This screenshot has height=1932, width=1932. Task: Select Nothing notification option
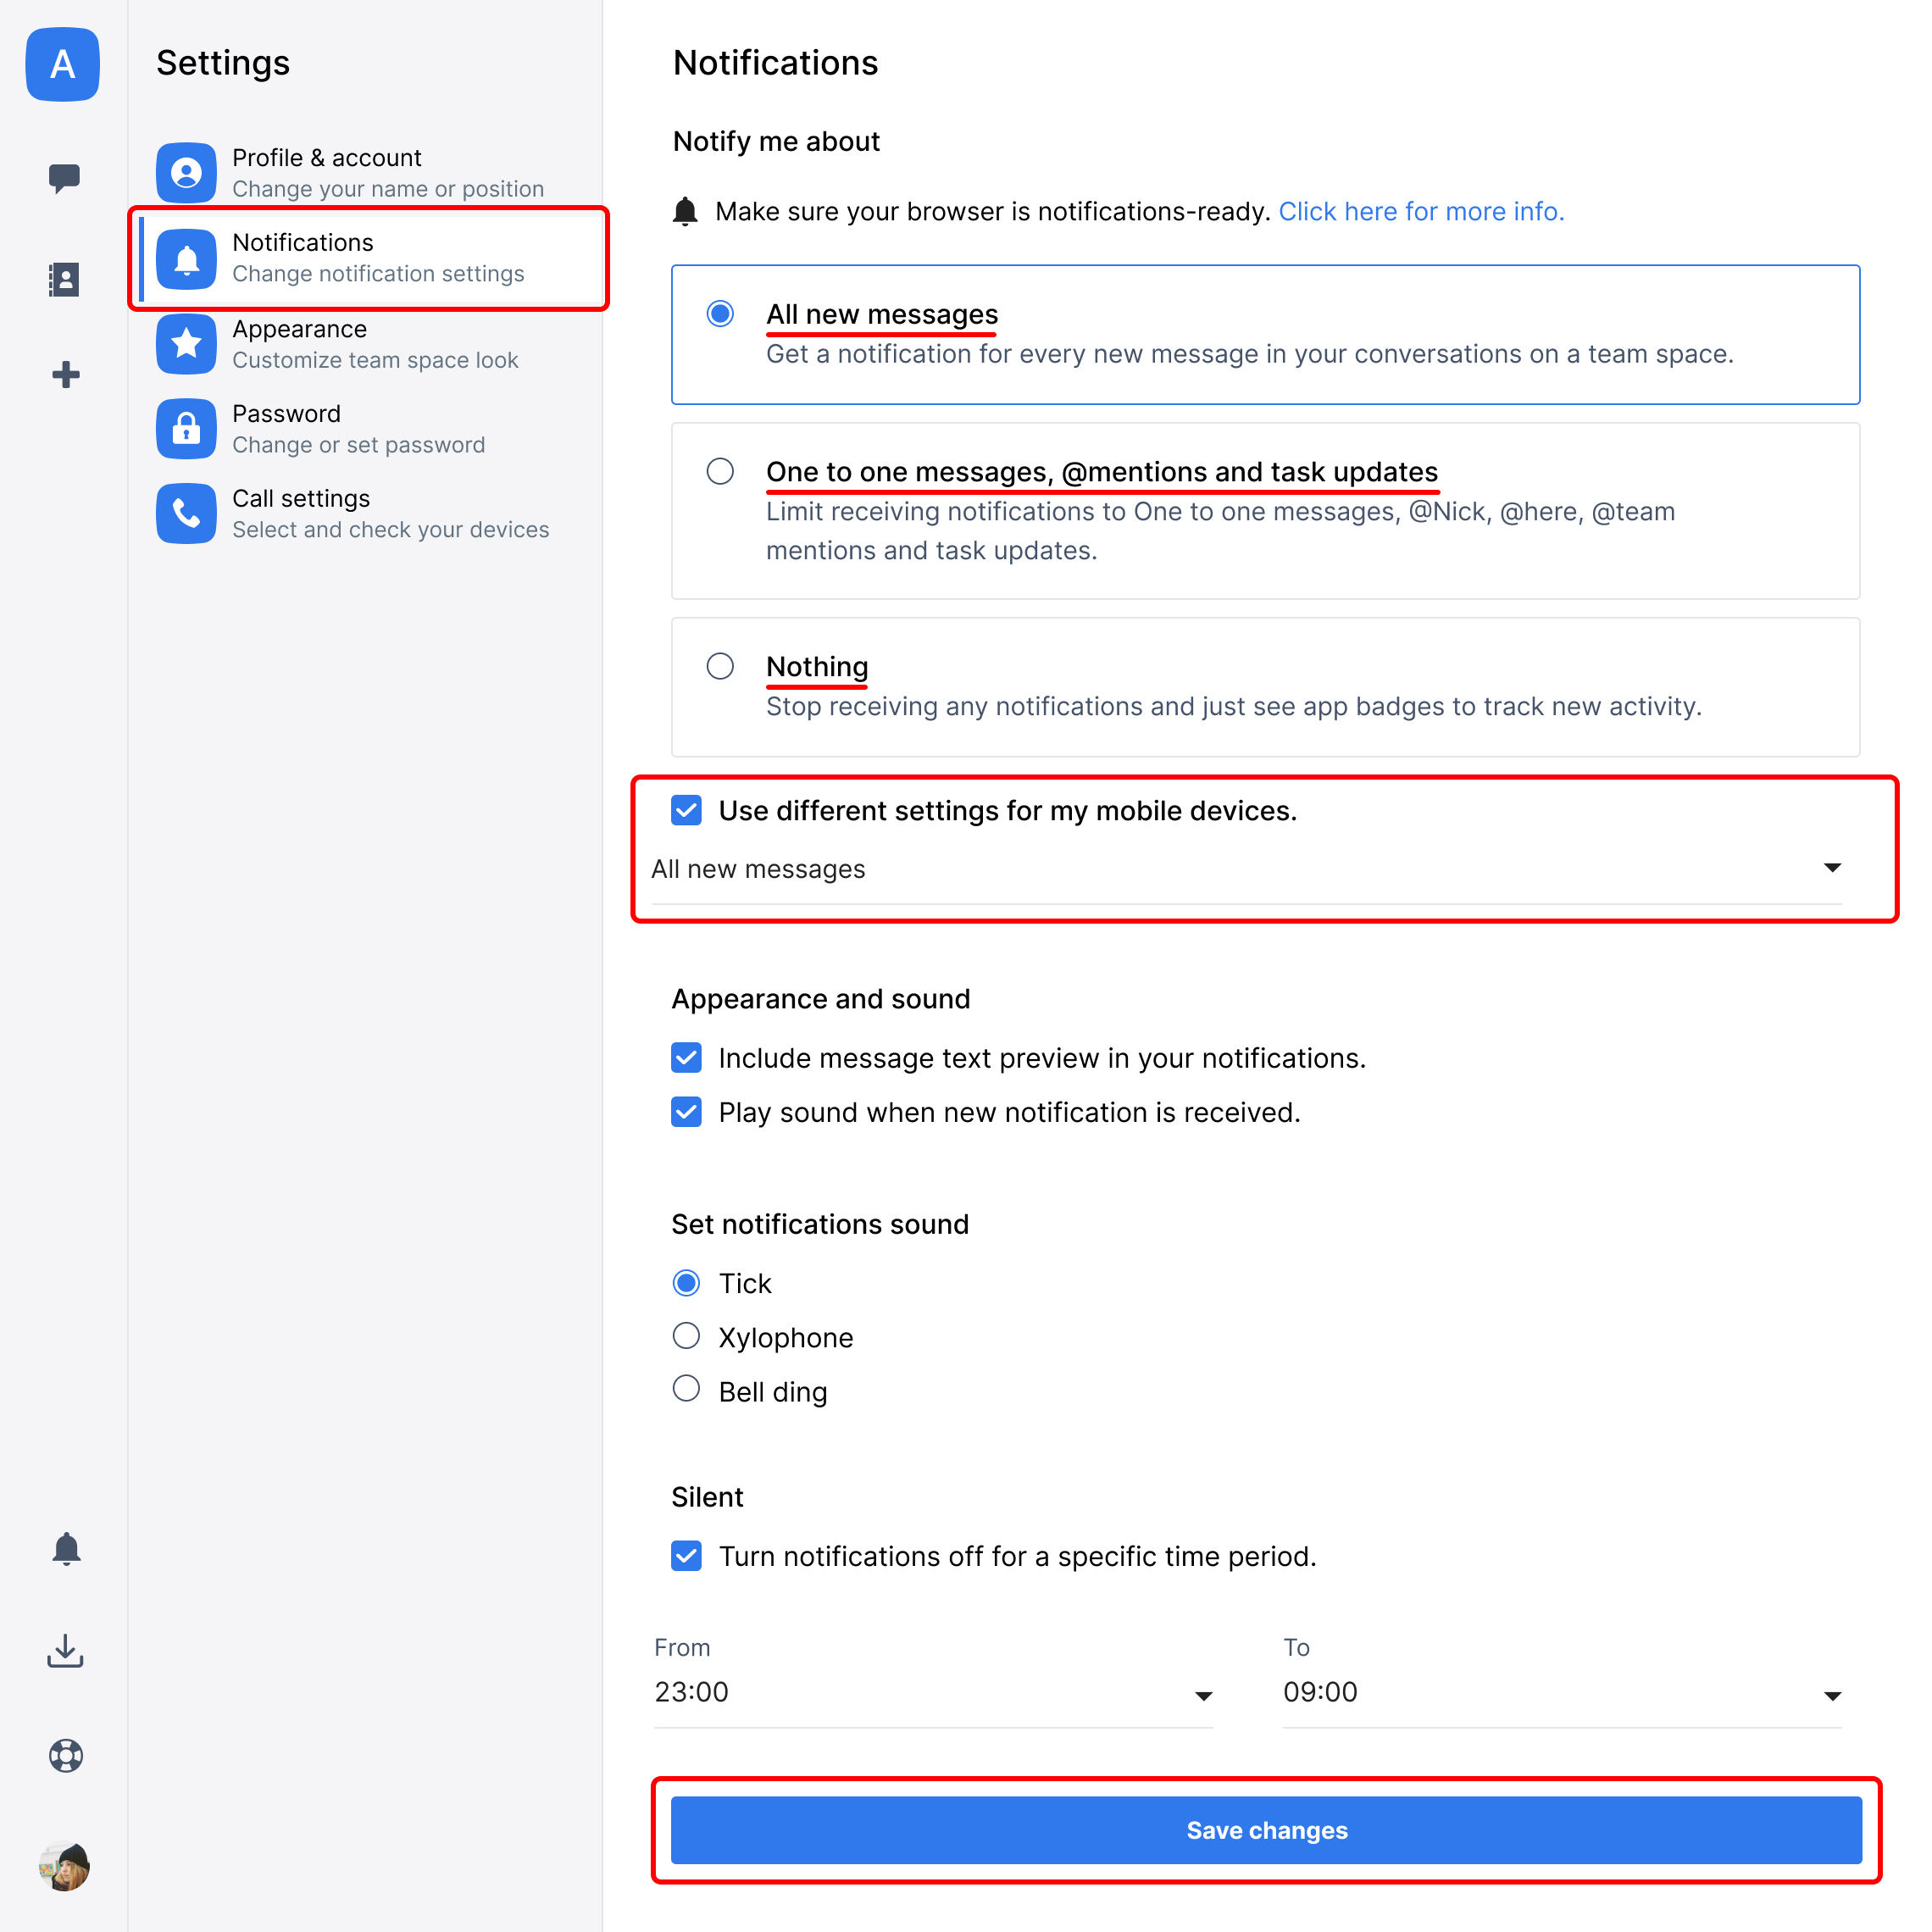coord(724,665)
